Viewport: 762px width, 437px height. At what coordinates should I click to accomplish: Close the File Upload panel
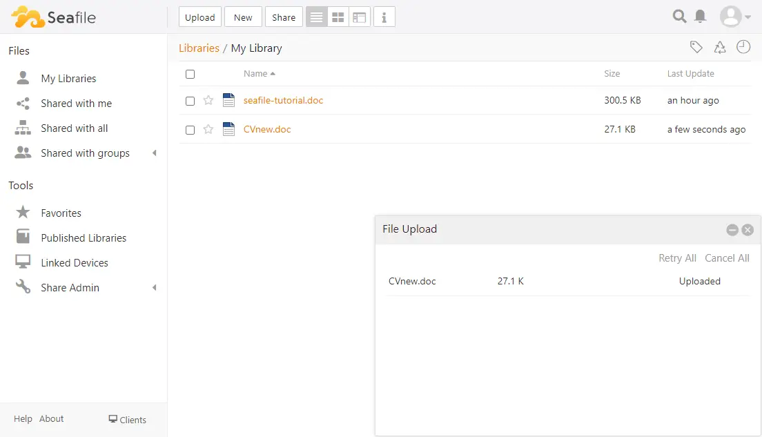(x=748, y=230)
